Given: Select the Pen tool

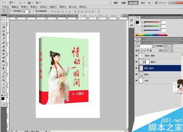Looking at the screenshot, I should (4, 73).
